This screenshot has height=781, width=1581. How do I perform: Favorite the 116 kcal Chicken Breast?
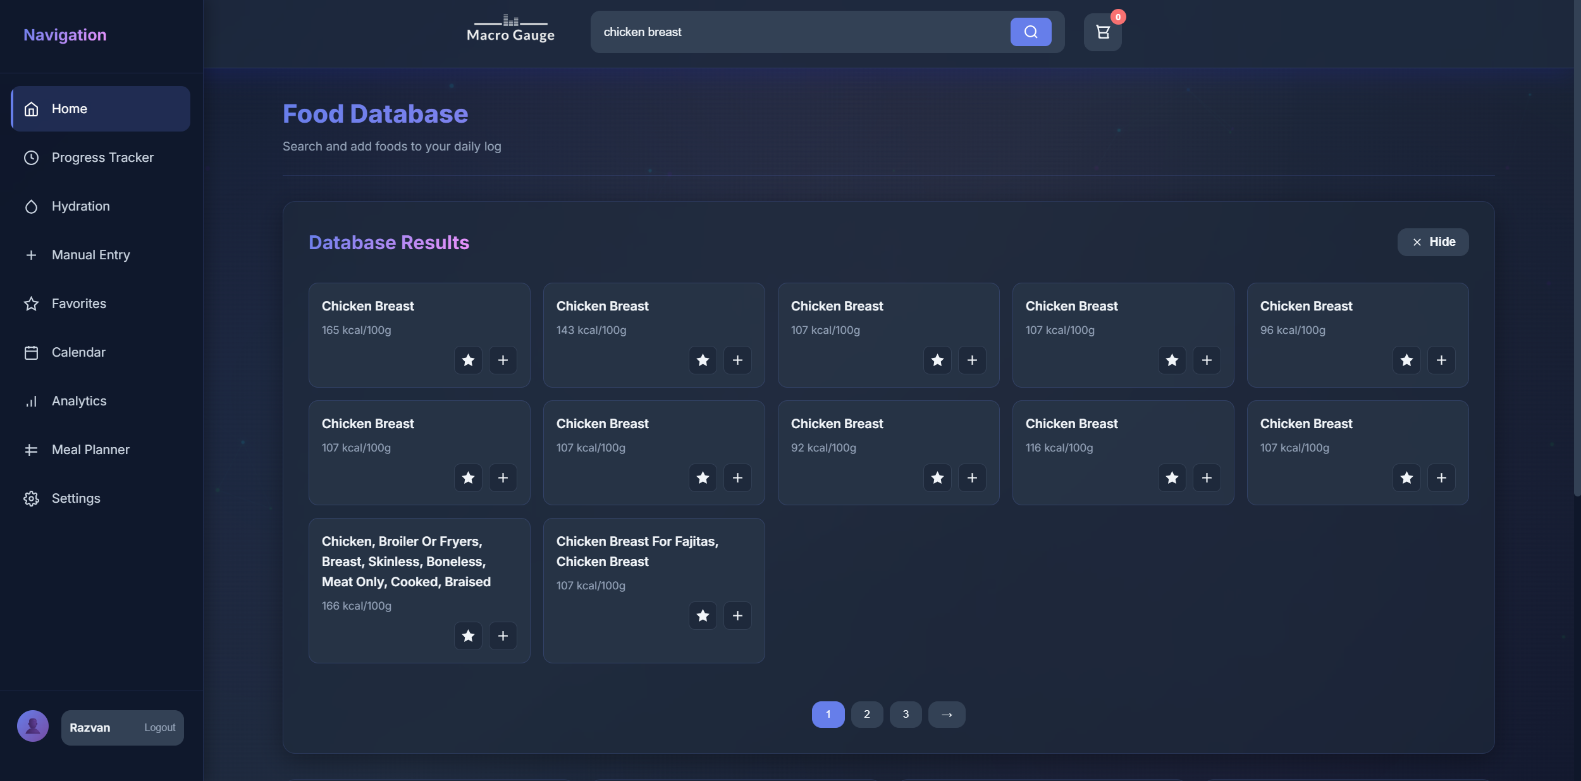coord(1171,478)
